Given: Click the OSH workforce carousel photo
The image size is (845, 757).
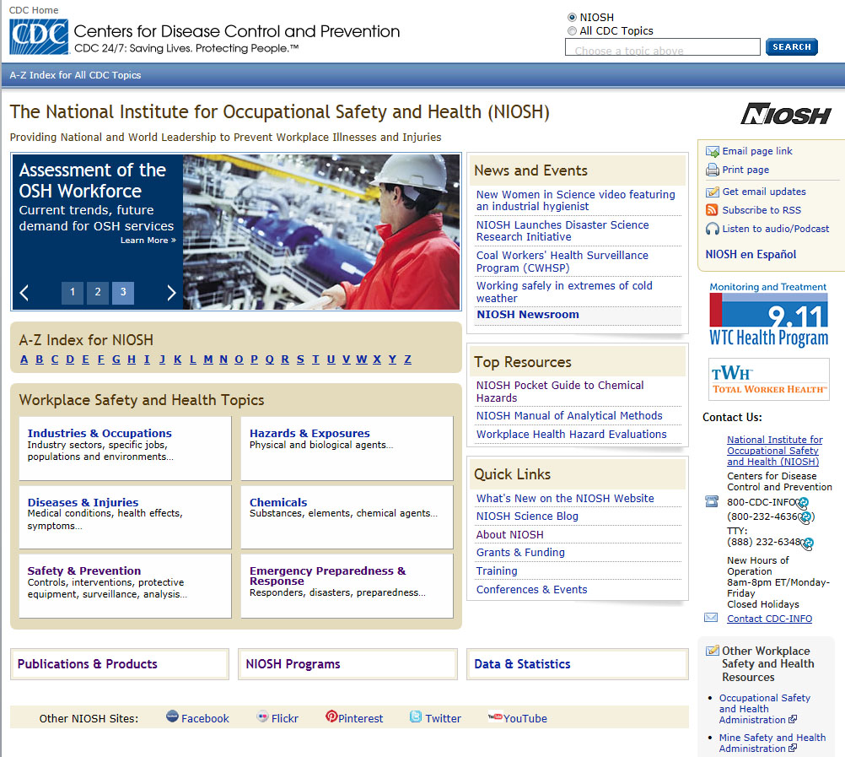Looking at the screenshot, I should 321,232.
